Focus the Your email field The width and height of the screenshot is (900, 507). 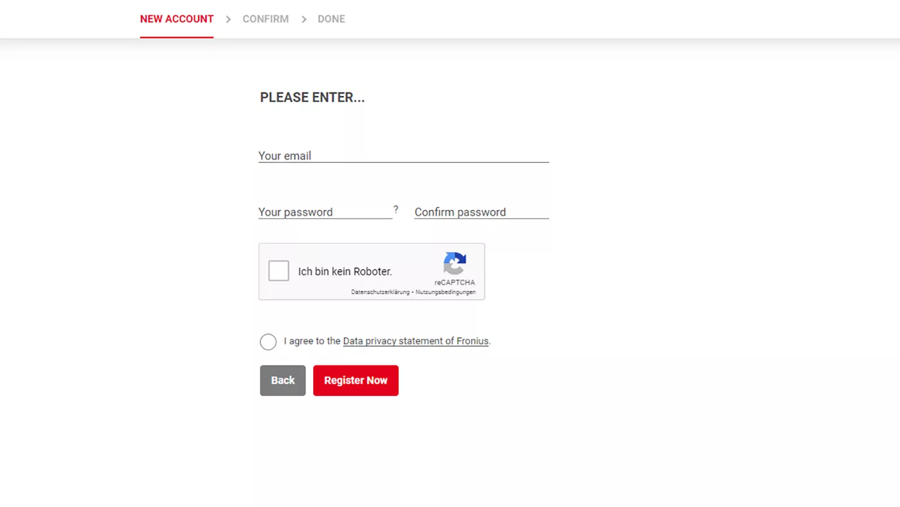pyautogui.click(x=404, y=156)
